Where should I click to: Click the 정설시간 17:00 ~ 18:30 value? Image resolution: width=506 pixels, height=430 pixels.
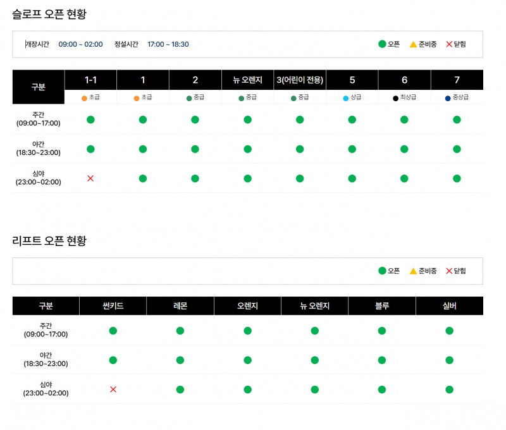click(x=168, y=44)
